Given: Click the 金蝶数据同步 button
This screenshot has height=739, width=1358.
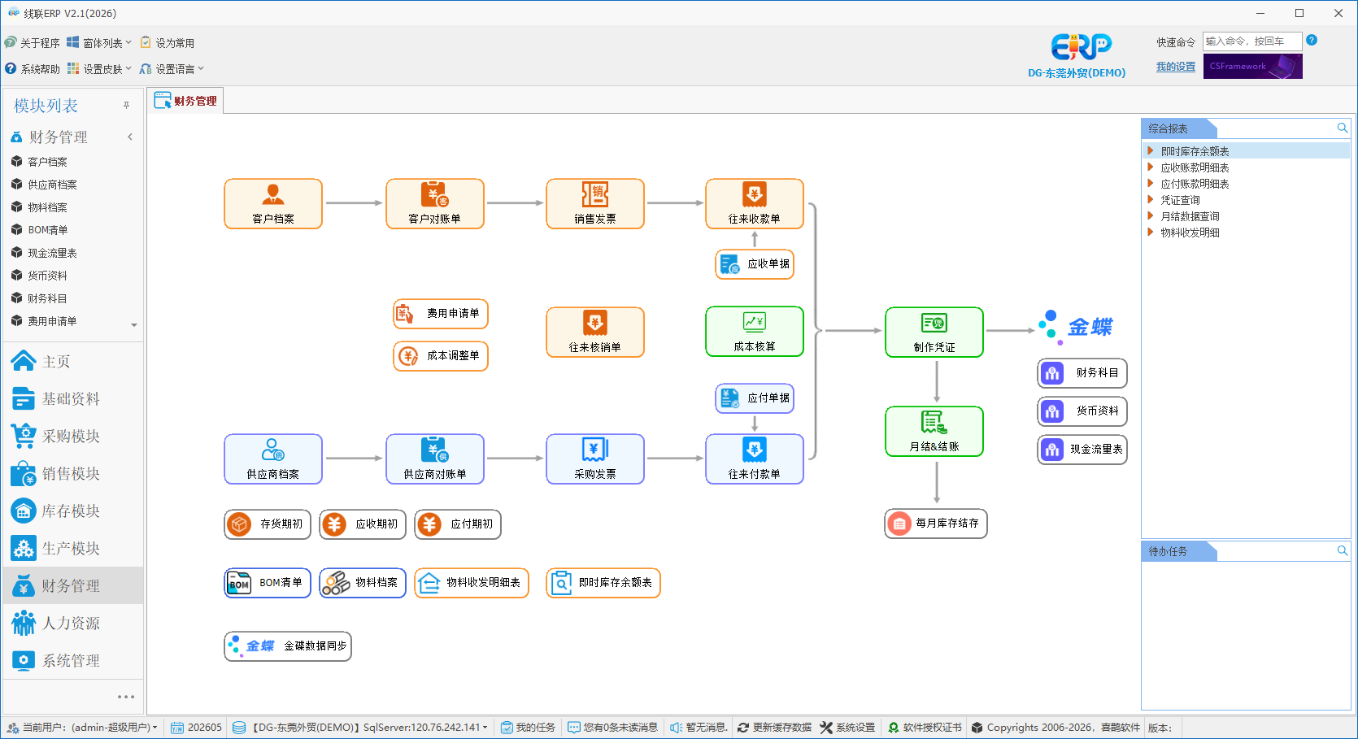Looking at the screenshot, I should (x=288, y=646).
